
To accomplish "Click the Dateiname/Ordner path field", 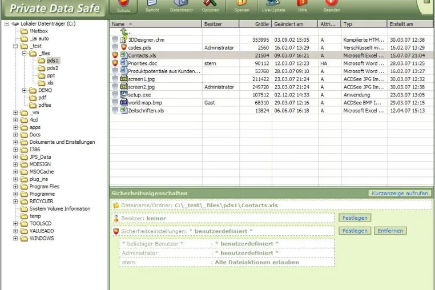I will (272, 206).
